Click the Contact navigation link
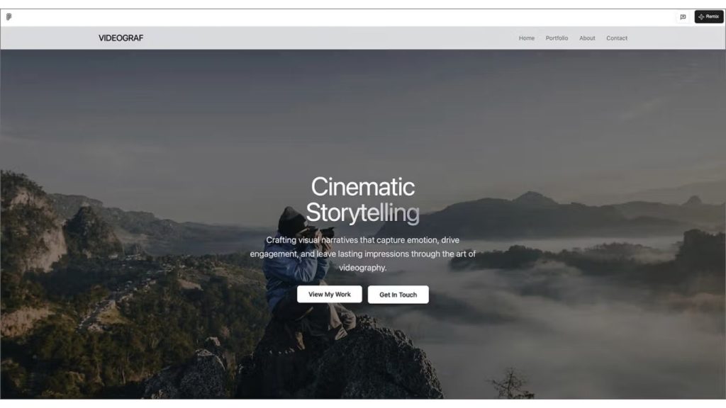726x408 pixels. coord(617,38)
